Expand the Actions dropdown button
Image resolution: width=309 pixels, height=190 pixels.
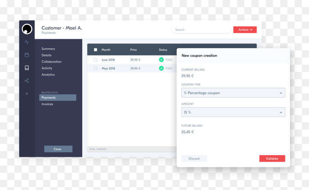click(245, 30)
